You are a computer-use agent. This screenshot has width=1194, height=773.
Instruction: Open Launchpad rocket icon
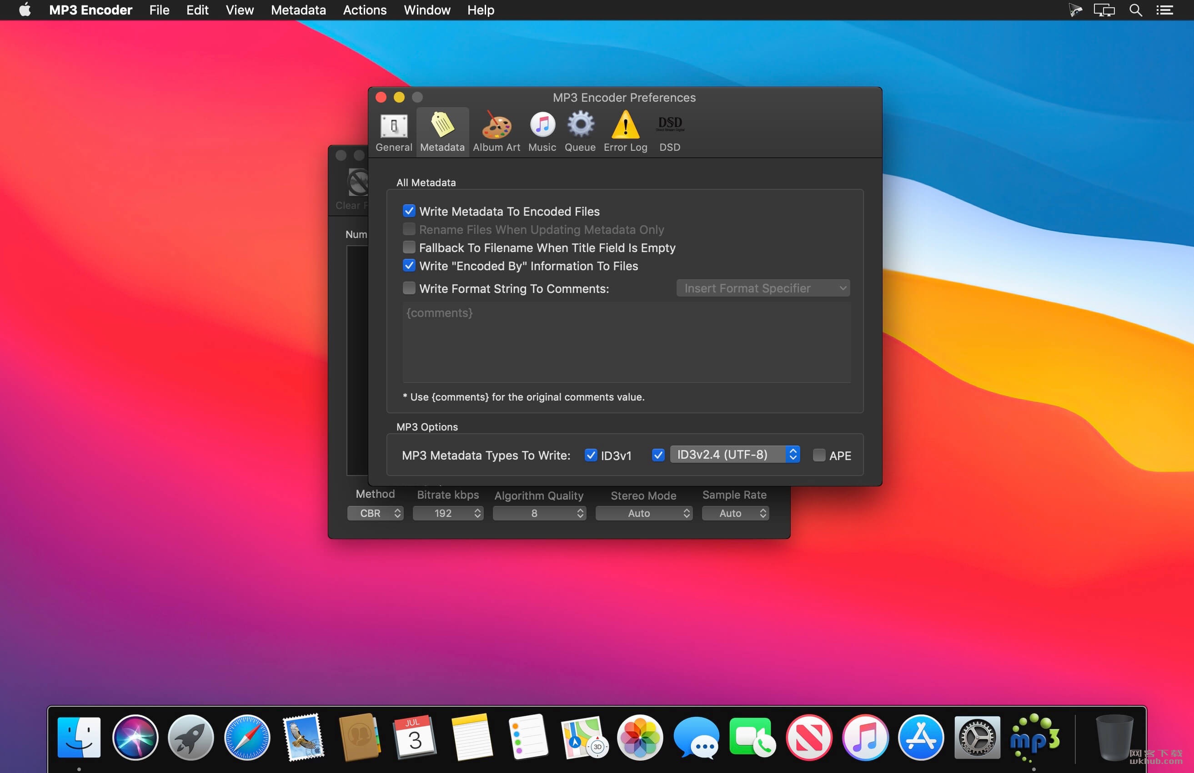coord(191,737)
